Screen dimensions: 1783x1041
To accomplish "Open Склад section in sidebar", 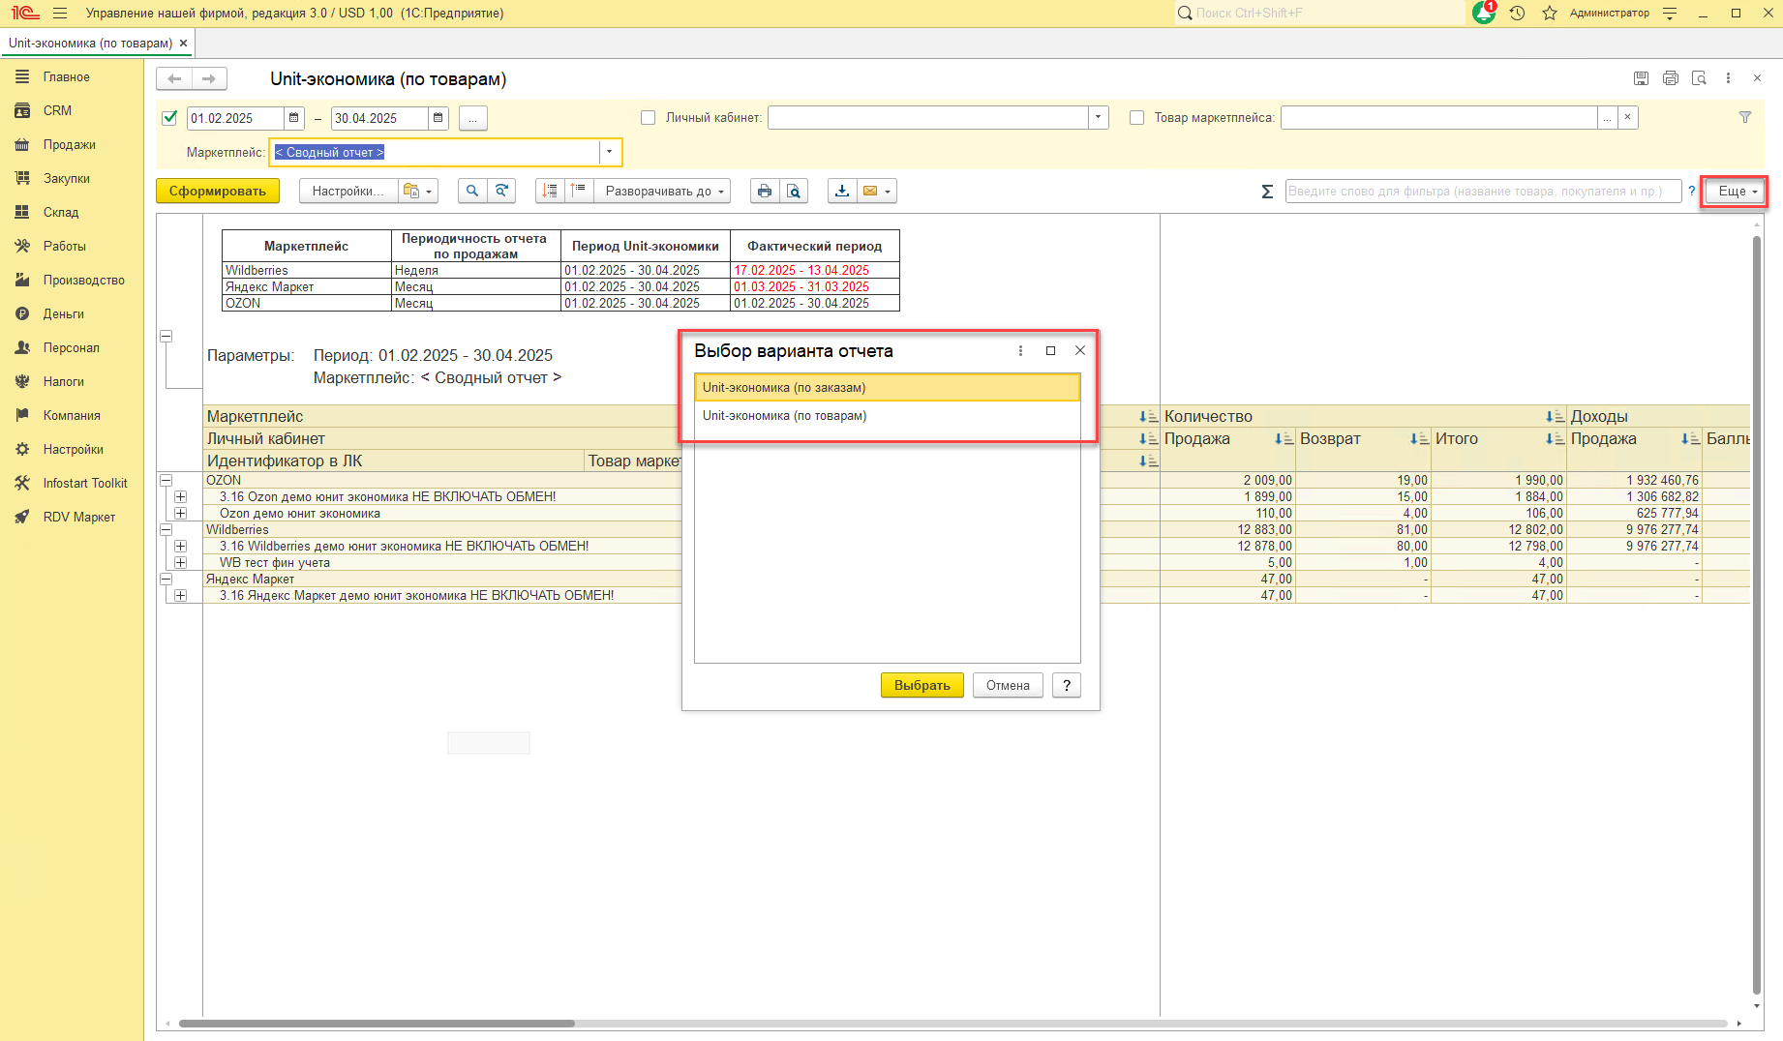I will coord(72,213).
